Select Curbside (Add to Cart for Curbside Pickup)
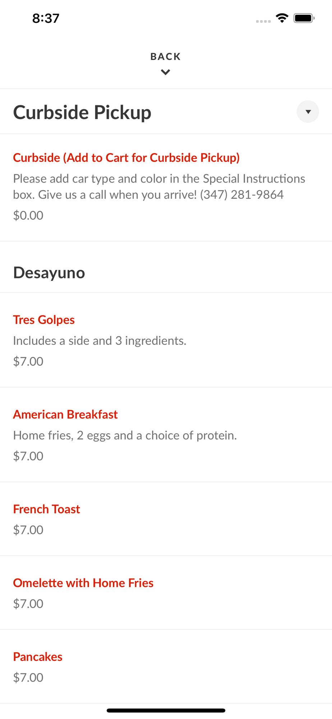Viewport: 332px width, 719px height. point(126,157)
